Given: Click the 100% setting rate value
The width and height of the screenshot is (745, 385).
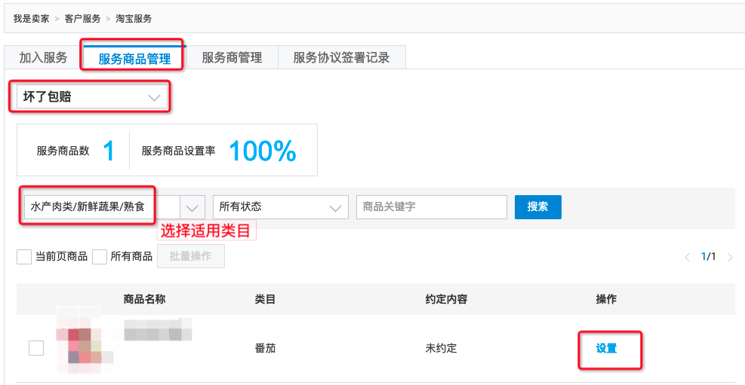Looking at the screenshot, I should coord(263,151).
